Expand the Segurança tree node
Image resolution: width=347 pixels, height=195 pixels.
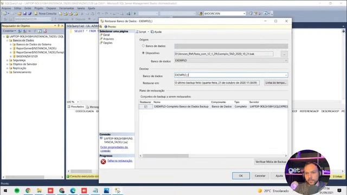[7, 60]
